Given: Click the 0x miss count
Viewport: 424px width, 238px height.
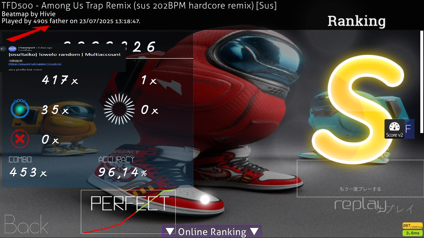Looking at the screenshot, I should coord(50,139).
